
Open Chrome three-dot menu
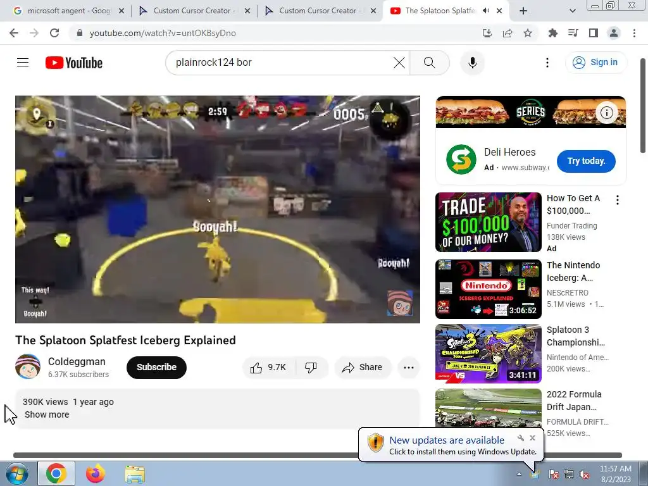click(x=634, y=33)
